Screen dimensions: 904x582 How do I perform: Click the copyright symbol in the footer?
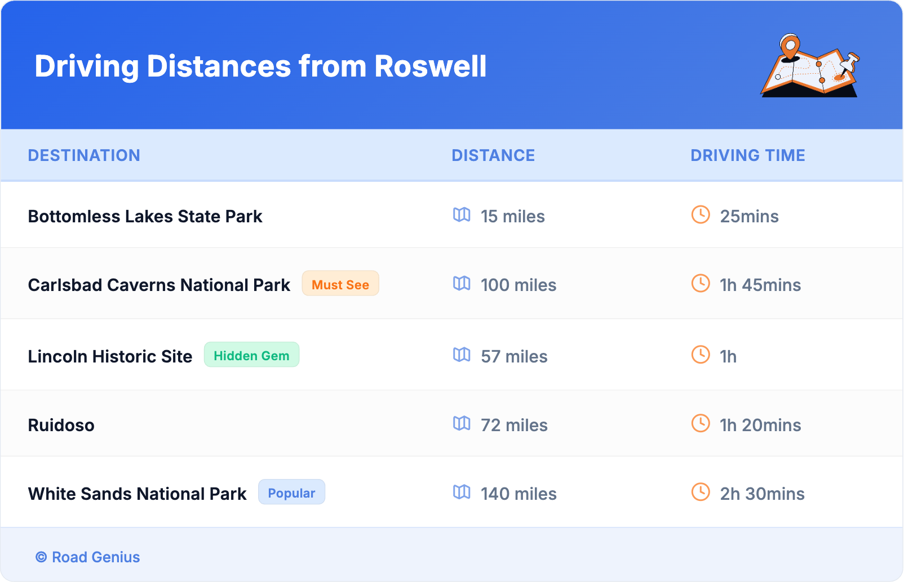pyautogui.click(x=41, y=557)
